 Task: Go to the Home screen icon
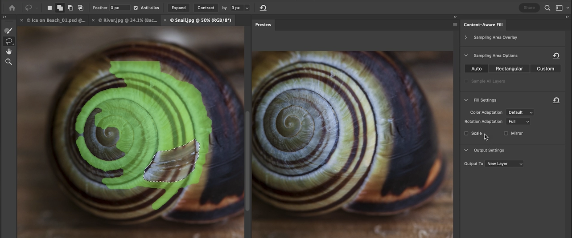click(12, 8)
